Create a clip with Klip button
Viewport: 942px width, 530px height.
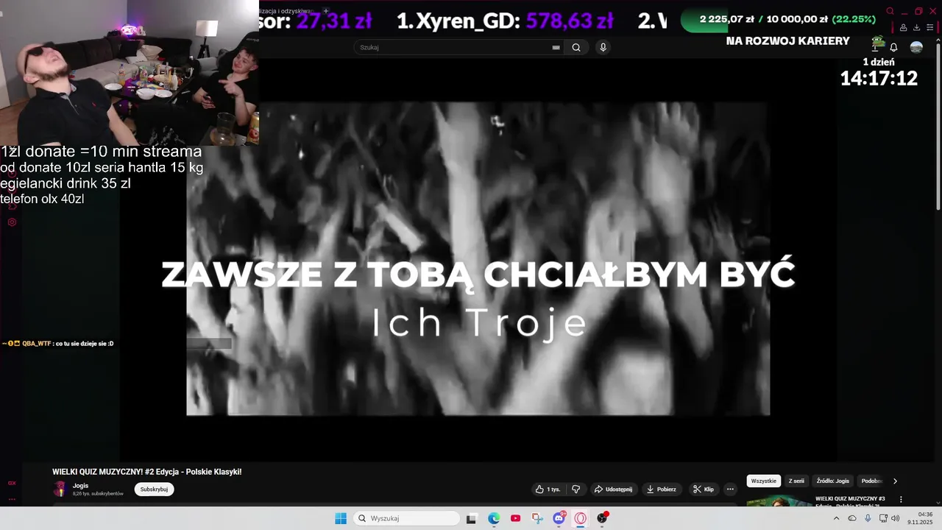tap(704, 490)
